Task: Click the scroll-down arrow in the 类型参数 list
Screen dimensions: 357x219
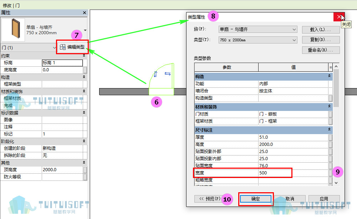Action: (x=336, y=183)
